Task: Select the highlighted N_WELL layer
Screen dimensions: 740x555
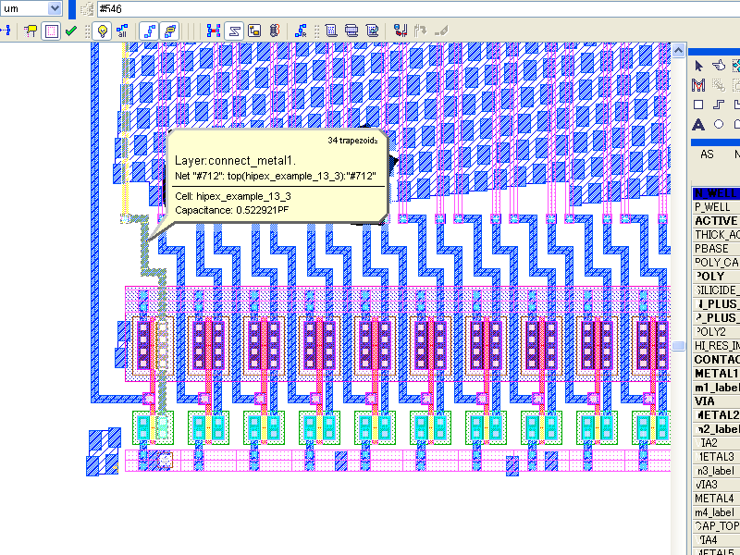Action: pyautogui.click(x=716, y=193)
